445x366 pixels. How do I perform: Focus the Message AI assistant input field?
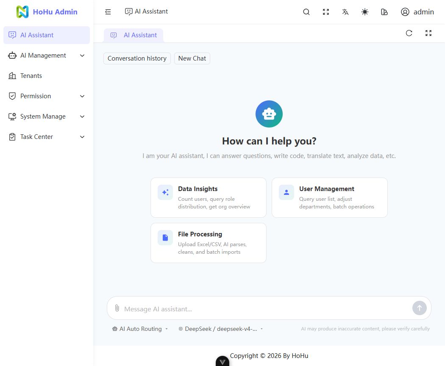tap(267, 309)
